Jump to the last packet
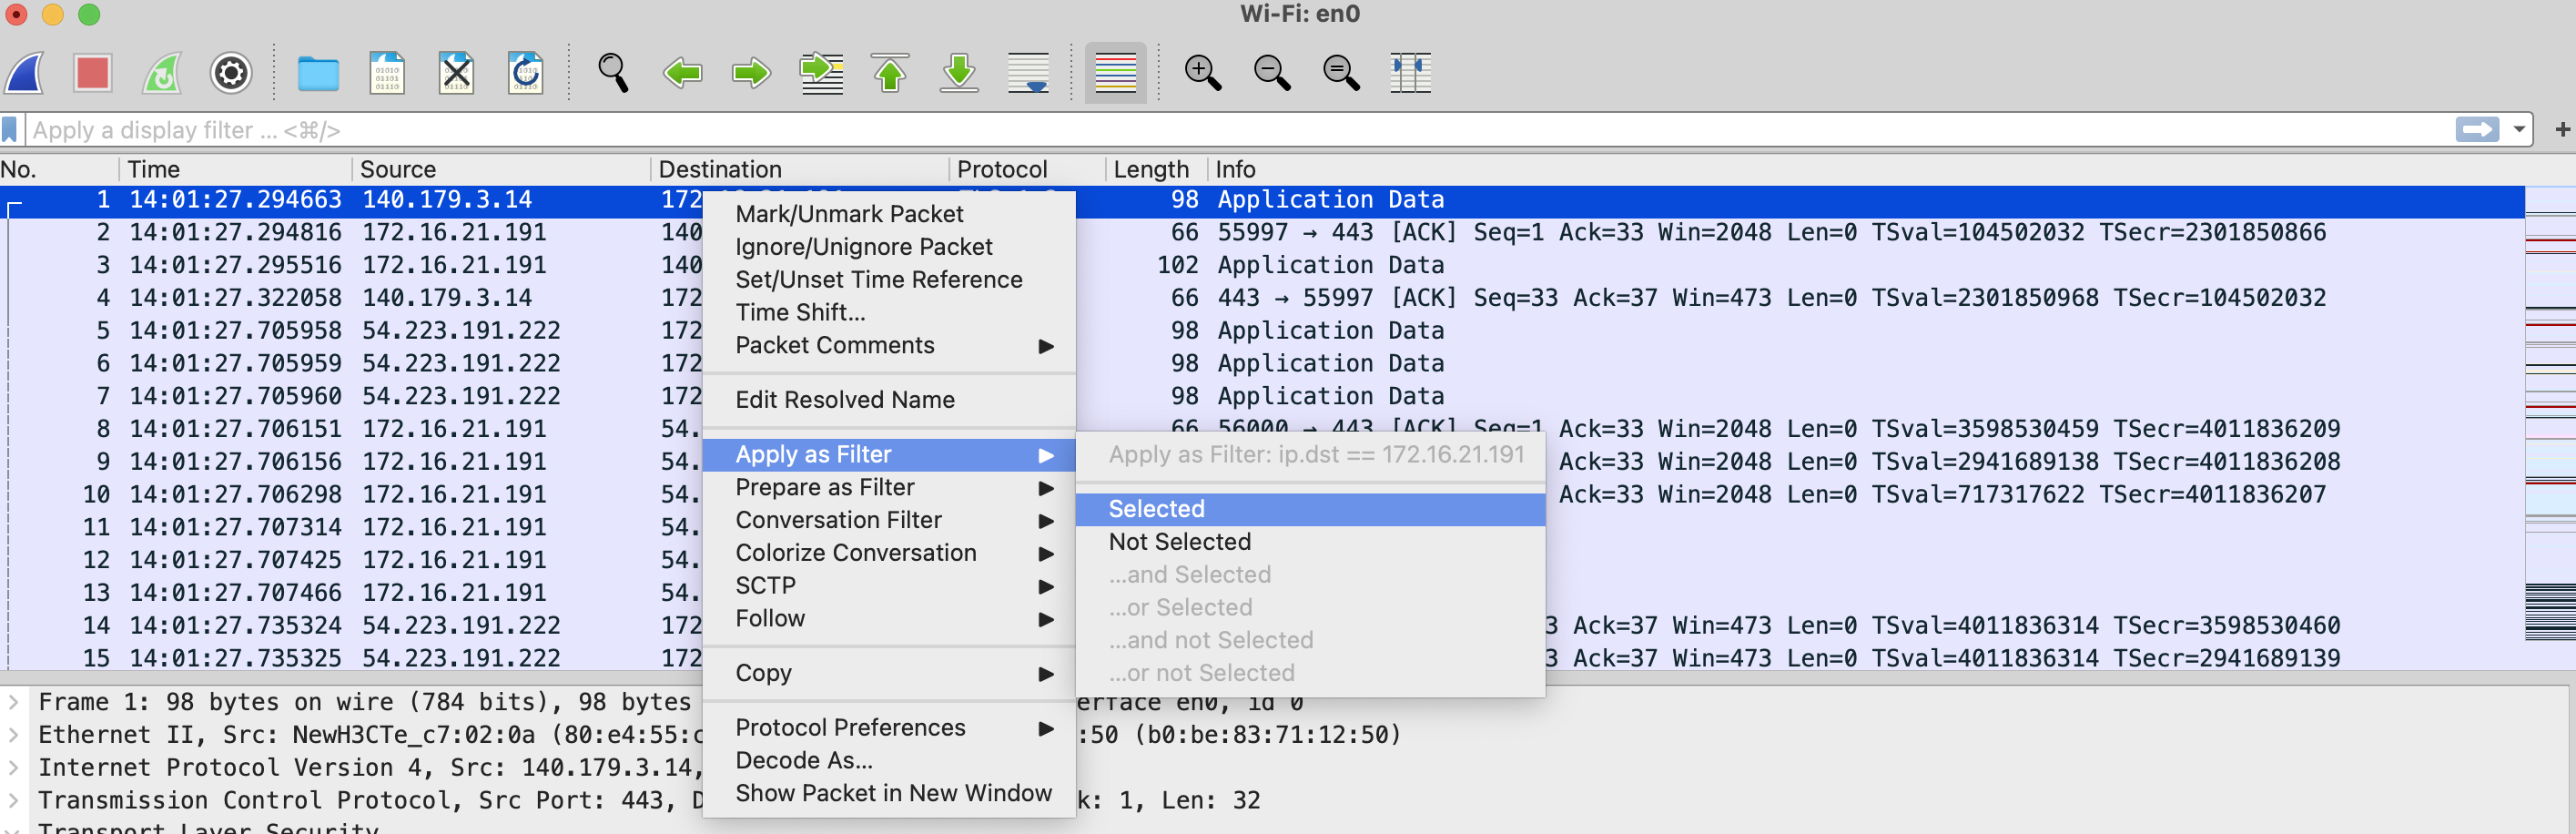Image resolution: width=2576 pixels, height=834 pixels. tap(960, 72)
